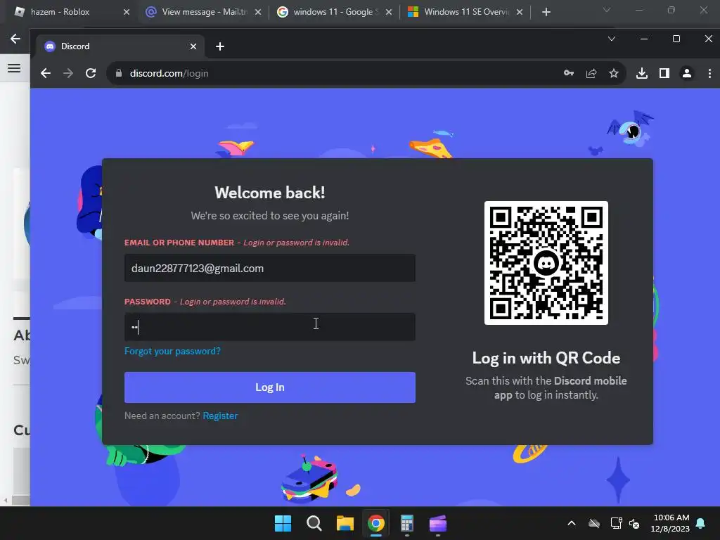Expand tab search chevron in Discord window
This screenshot has width=720, height=540.
pos(612,39)
